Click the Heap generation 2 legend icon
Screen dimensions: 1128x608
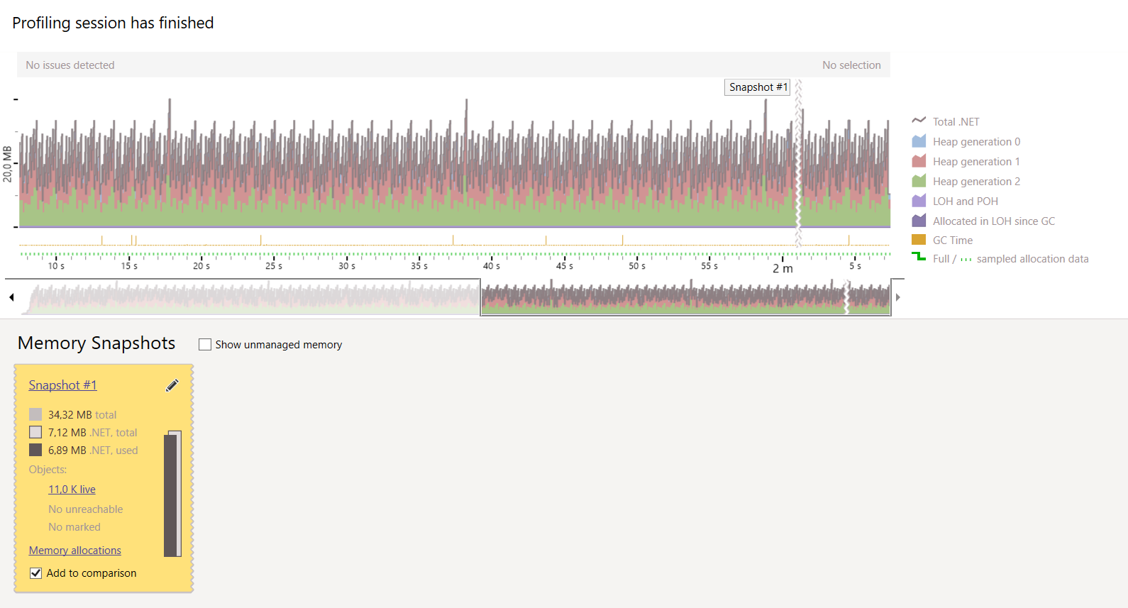click(x=919, y=181)
